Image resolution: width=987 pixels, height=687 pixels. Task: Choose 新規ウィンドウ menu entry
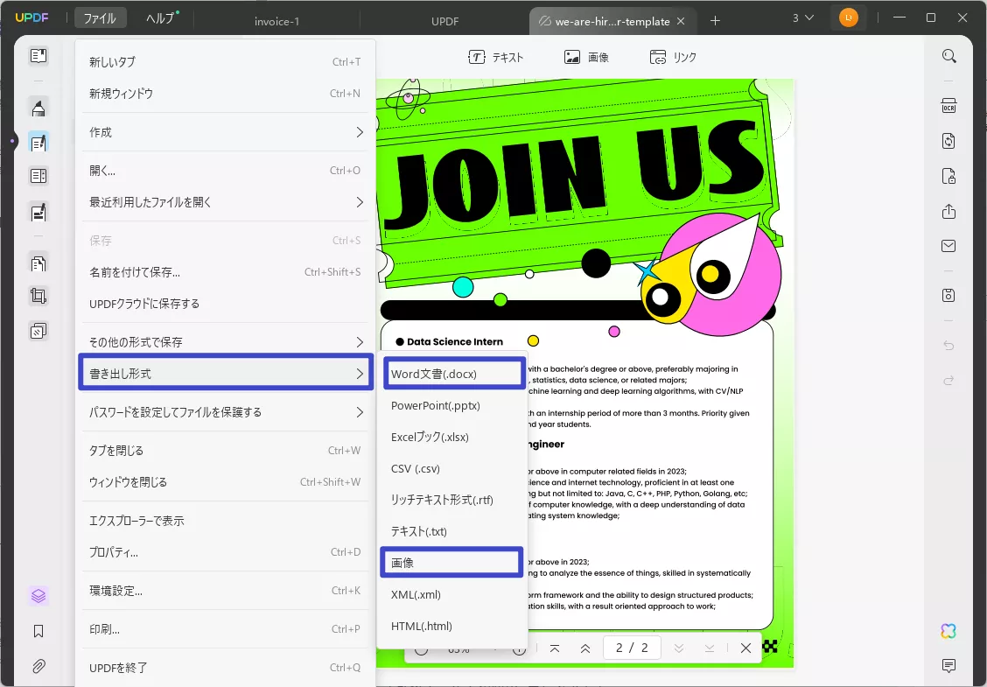[x=226, y=93]
